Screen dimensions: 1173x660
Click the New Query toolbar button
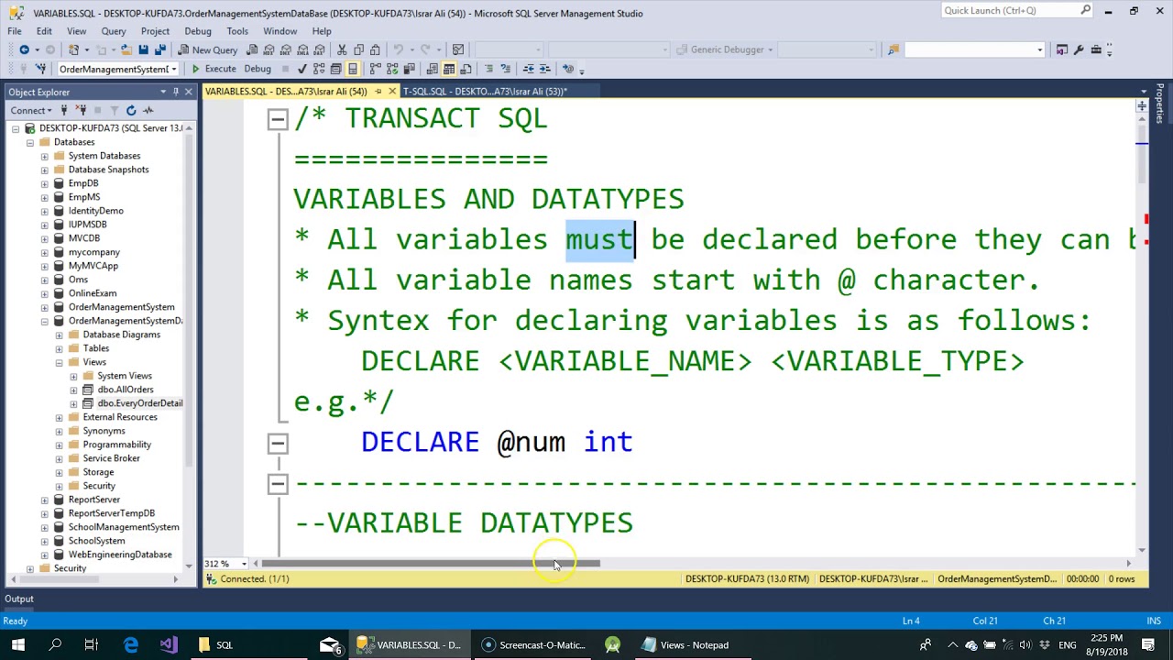coord(208,49)
